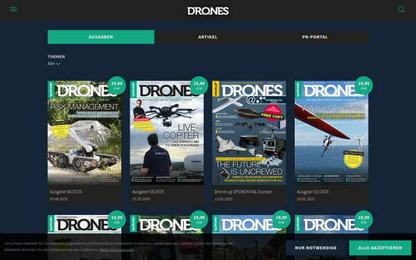Open The Future Is Uncrewed cover

pyautogui.click(x=249, y=132)
